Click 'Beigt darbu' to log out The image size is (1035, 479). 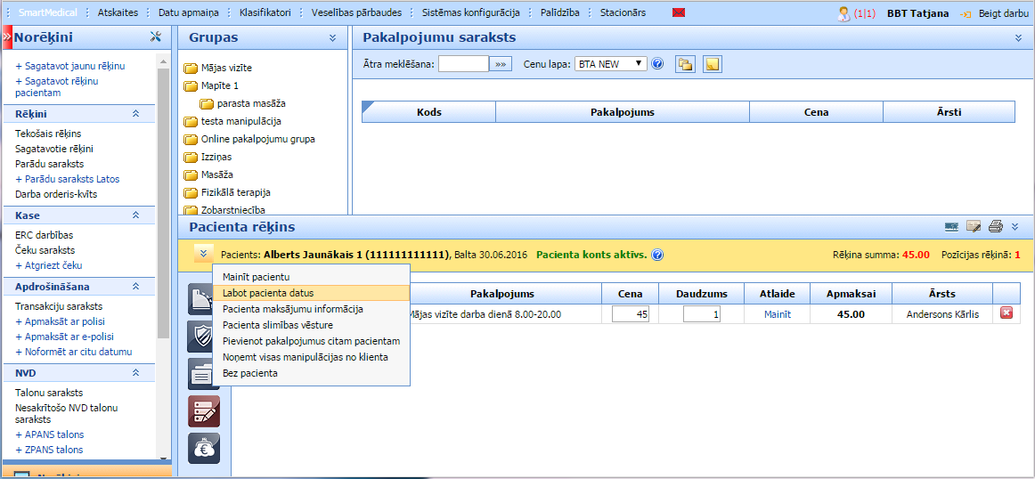coord(1002,13)
